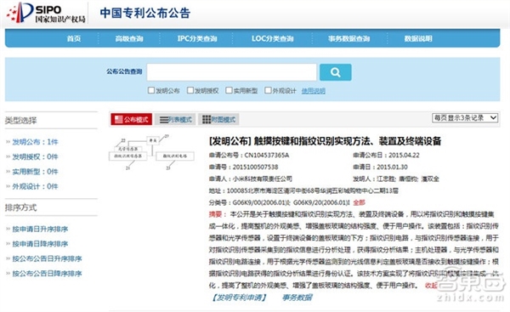Open the patent diagram thumbnail
The height and width of the screenshot is (312, 510).
pyautogui.click(x=151, y=152)
